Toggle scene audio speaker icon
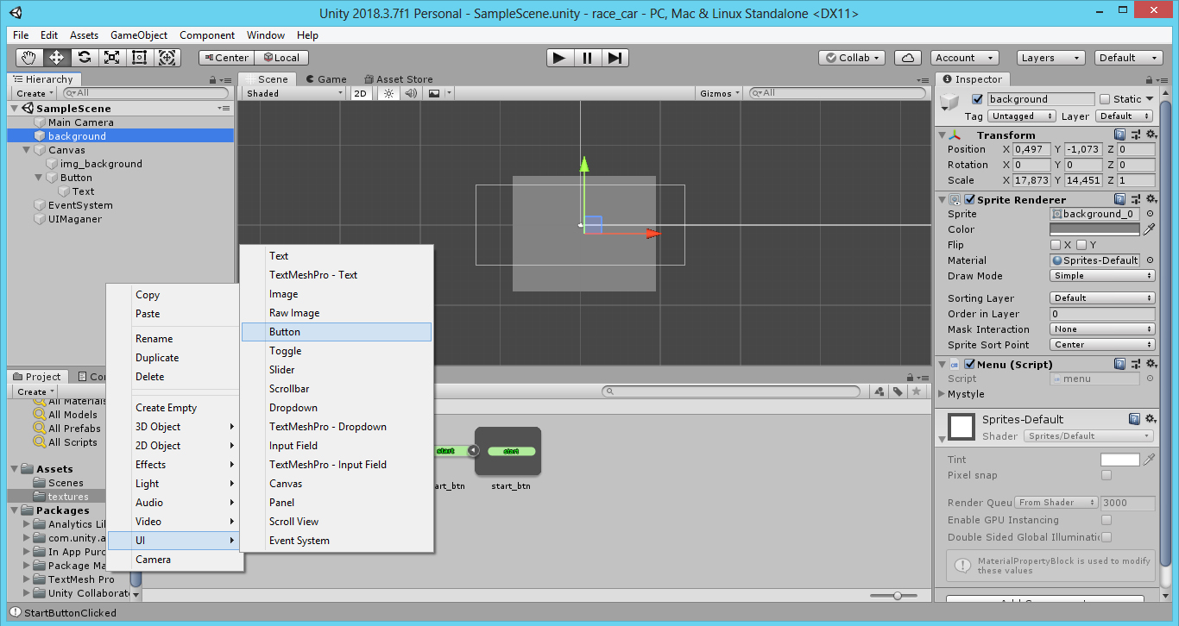Image resolution: width=1179 pixels, height=626 pixels. click(411, 93)
